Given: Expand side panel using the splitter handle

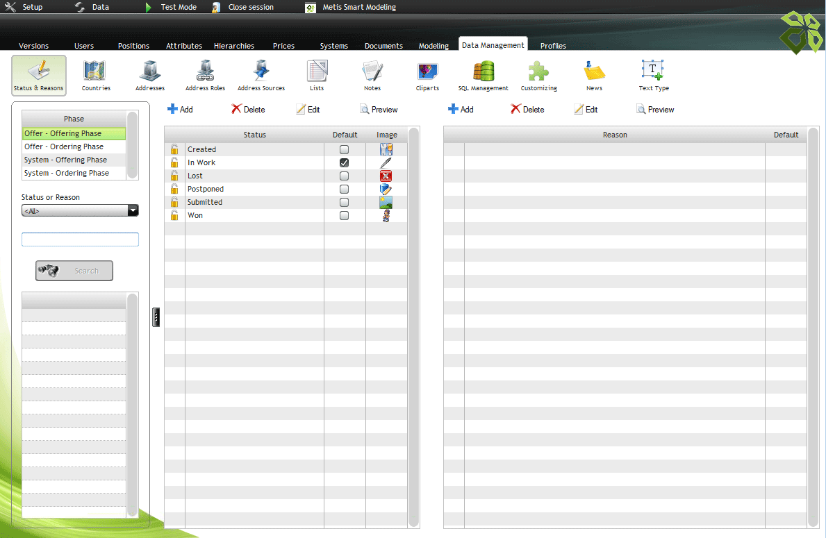Looking at the screenshot, I should [156, 317].
